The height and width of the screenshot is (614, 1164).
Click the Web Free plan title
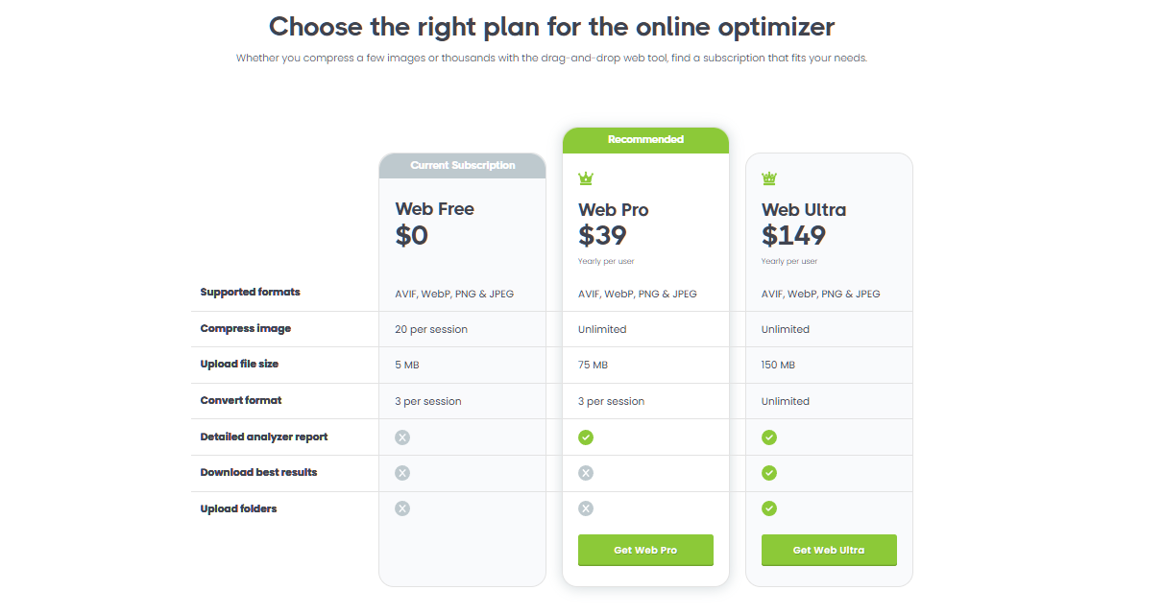click(434, 209)
